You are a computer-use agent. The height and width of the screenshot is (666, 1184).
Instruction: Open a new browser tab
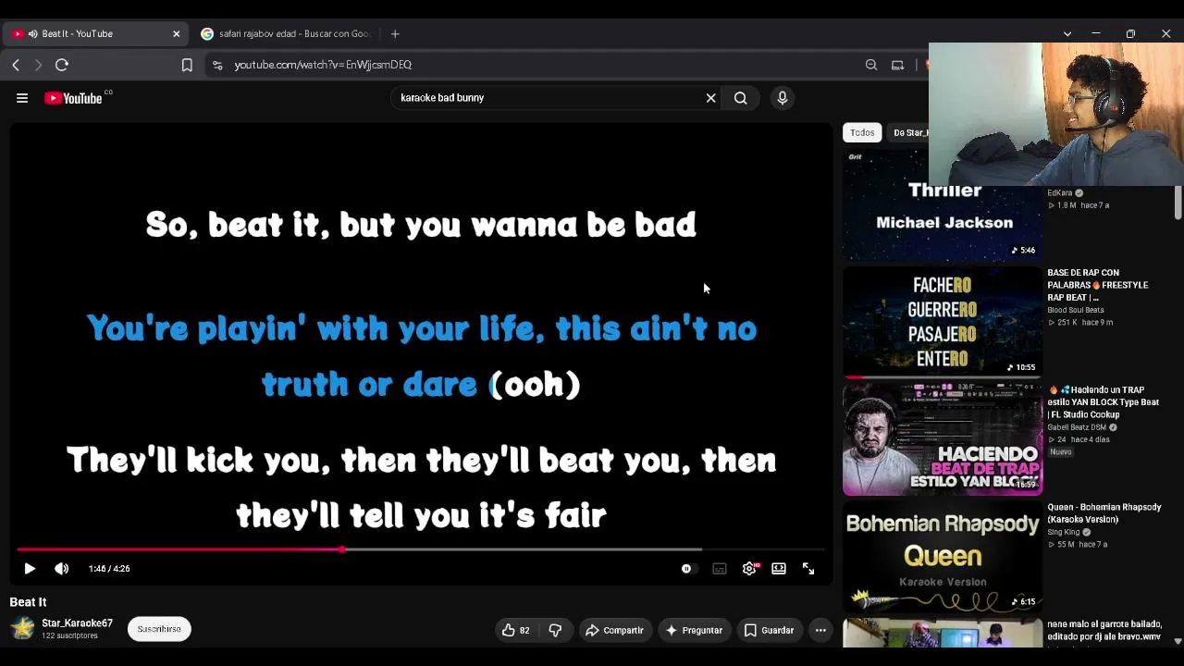click(x=395, y=34)
